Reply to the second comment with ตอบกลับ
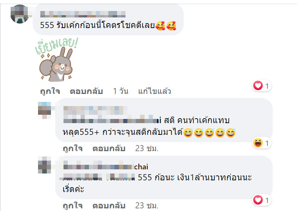This screenshot has height=211, width=297. pyautogui.click(x=109, y=148)
